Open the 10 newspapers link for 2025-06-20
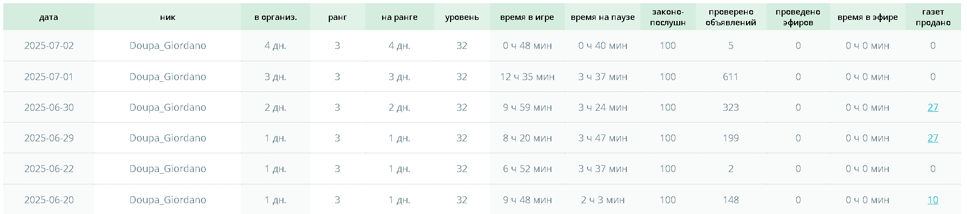This screenshot has height=214, width=967. click(x=933, y=200)
